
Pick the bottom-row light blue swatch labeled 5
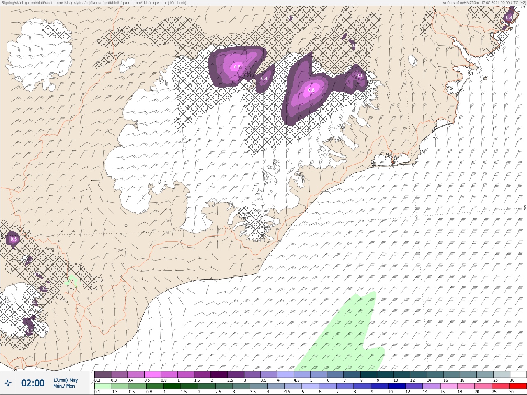[x=310, y=386]
